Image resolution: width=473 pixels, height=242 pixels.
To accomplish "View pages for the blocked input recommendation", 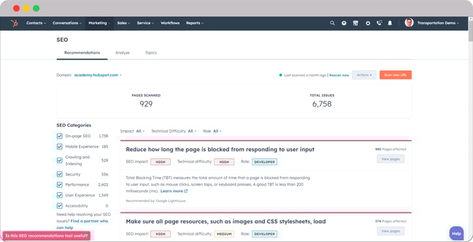I will 391,159.
